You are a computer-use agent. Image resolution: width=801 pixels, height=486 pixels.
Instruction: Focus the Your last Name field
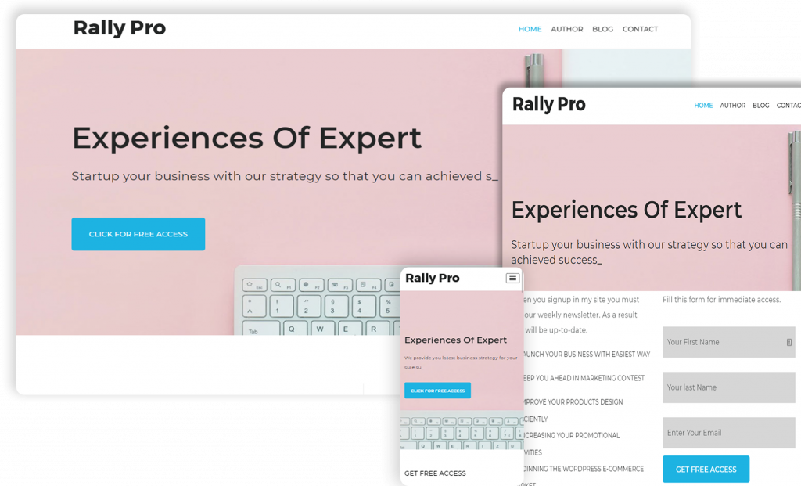pyautogui.click(x=728, y=387)
